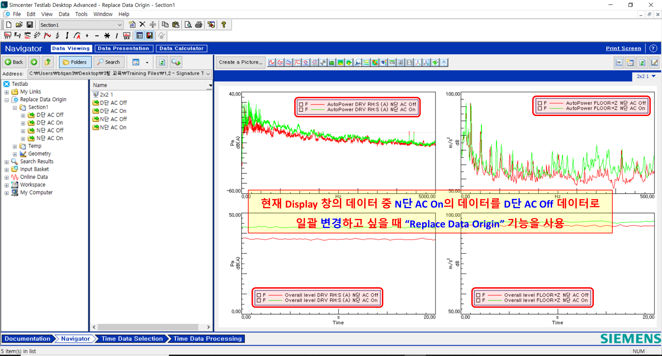Viewport: 662px width, 356px height.
Task: Click the forward green arrow icon
Action: click(x=34, y=62)
